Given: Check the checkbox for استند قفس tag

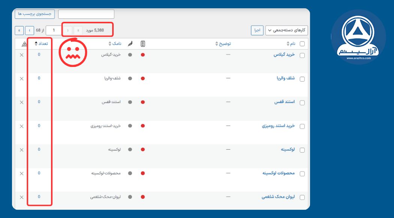Looking at the screenshot, I should (x=302, y=102).
